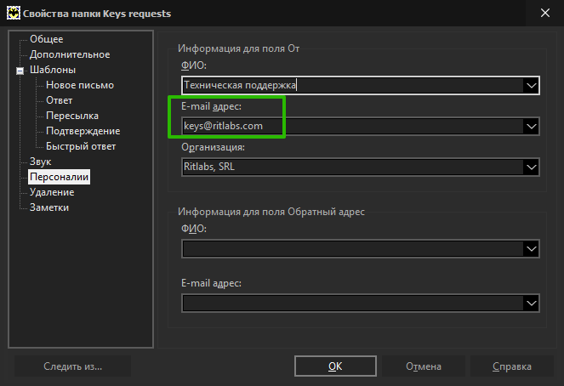Open the ФИО dropdown in the От section
Viewport: 564px width, 386px height.
pyautogui.click(x=532, y=86)
